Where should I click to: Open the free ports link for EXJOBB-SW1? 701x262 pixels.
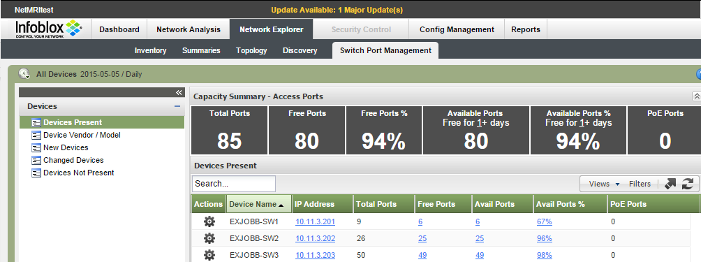(x=420, y=221)
